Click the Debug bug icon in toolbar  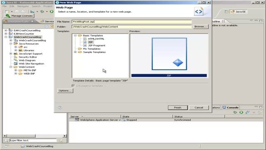42,12
